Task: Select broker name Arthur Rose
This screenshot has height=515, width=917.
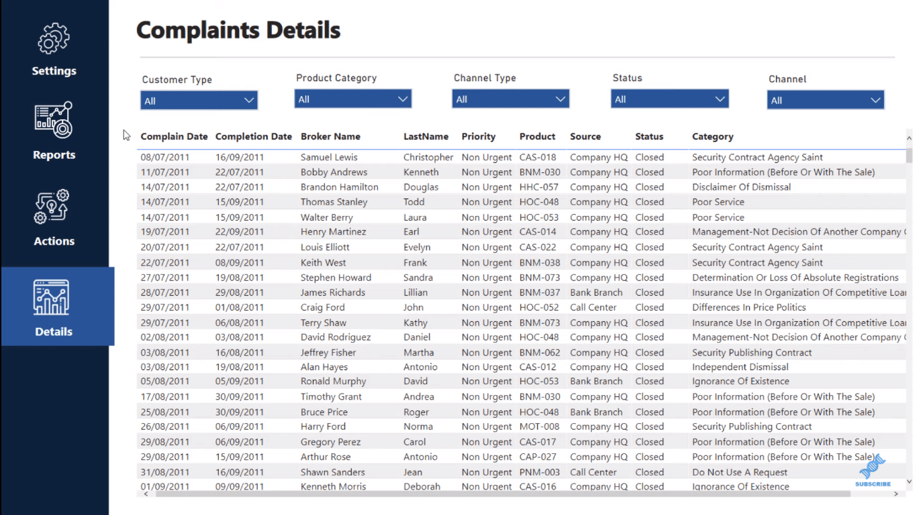Action: point(326,457)
